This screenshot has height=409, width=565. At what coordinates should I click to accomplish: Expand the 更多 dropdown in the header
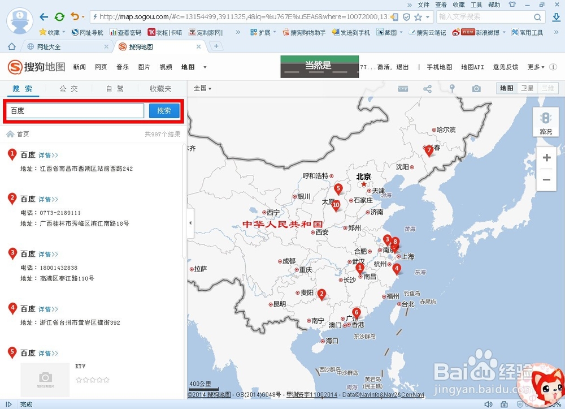click(536, 67)
